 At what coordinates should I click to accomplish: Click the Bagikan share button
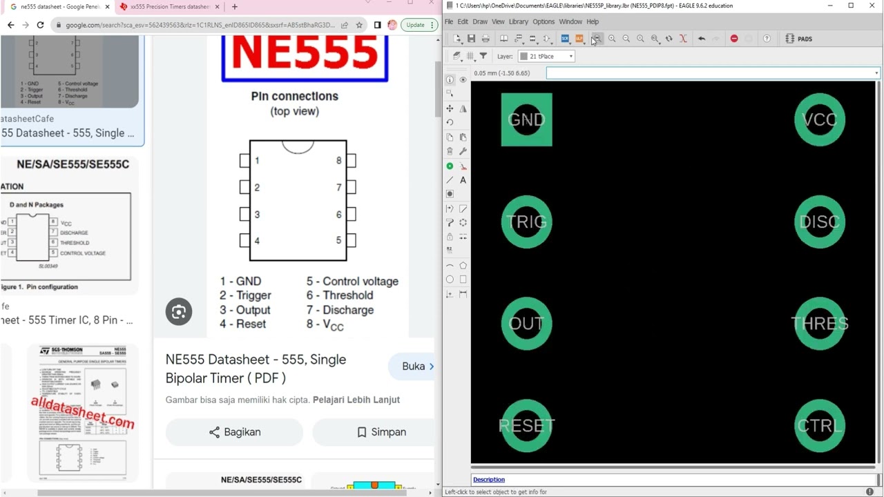click(x=234, y=432)
